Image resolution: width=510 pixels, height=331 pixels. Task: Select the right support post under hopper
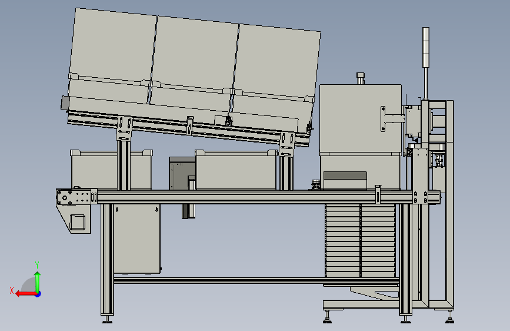(286, 173)
